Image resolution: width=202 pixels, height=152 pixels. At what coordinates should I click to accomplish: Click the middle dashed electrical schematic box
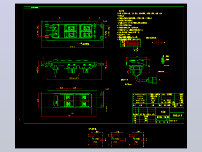117,140
